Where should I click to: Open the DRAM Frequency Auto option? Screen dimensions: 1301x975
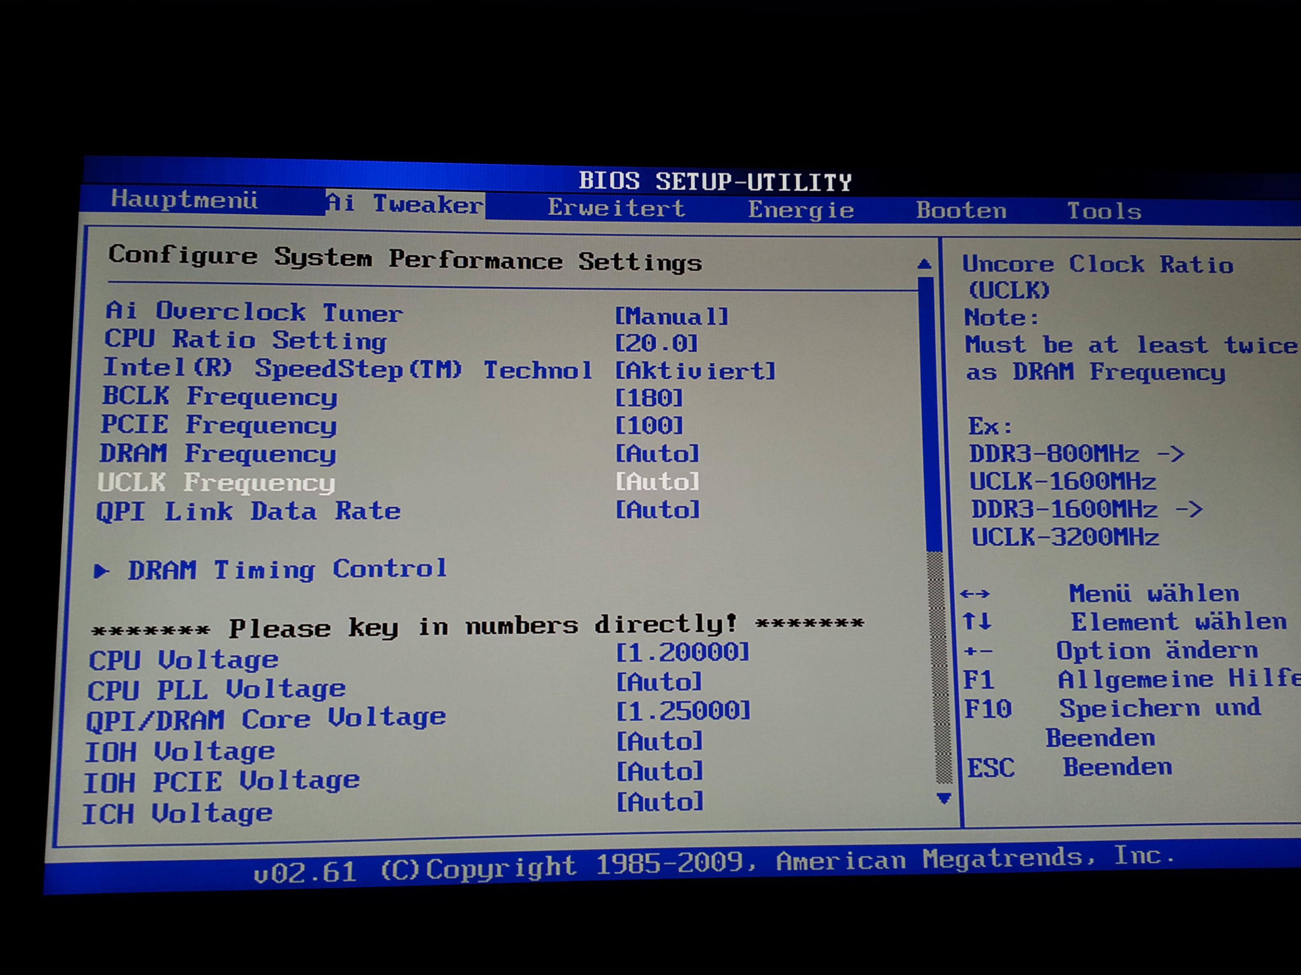657,453
